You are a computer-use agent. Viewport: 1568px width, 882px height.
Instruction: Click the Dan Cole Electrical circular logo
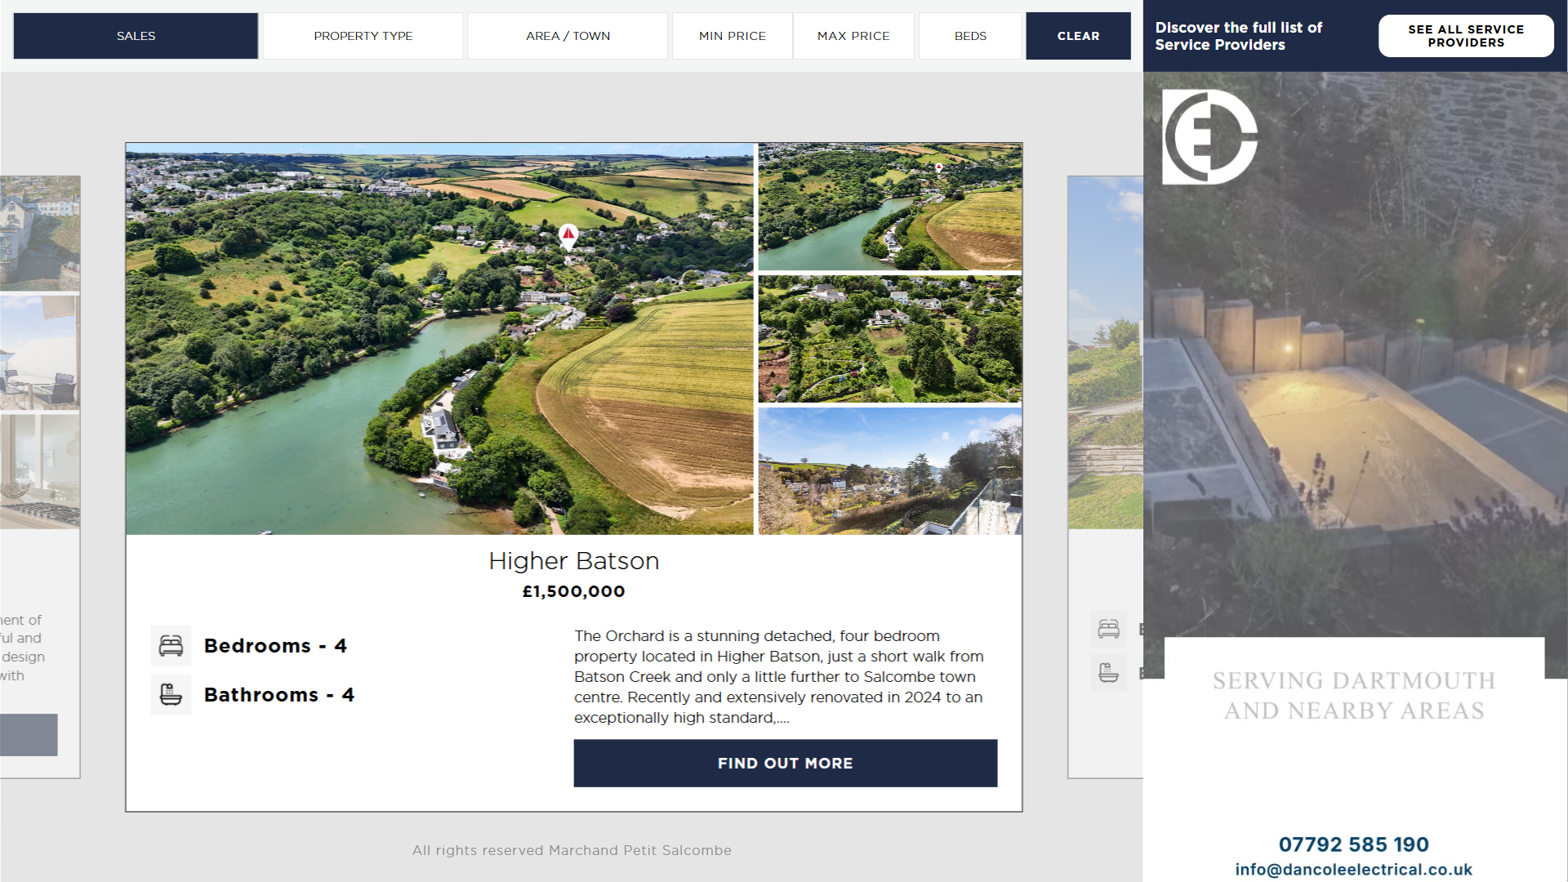pos(1209,137)
